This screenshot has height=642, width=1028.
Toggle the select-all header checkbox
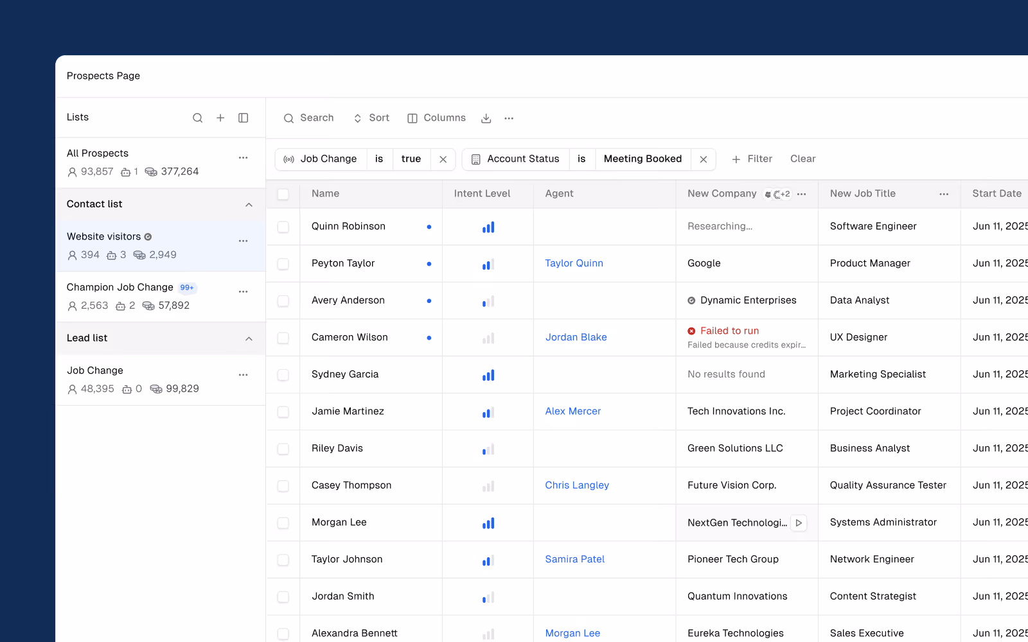pyautogui.click(x=283, y=194)
